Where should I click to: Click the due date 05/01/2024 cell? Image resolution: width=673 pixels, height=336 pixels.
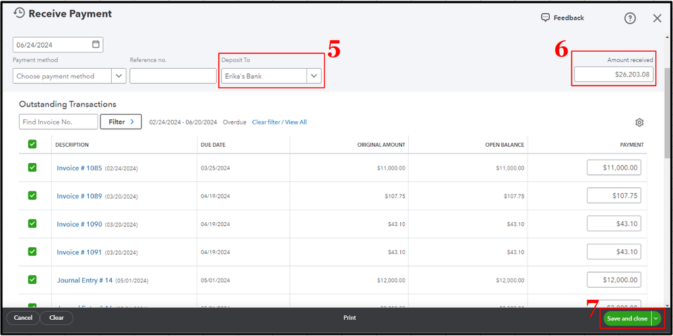click(216, 280)
